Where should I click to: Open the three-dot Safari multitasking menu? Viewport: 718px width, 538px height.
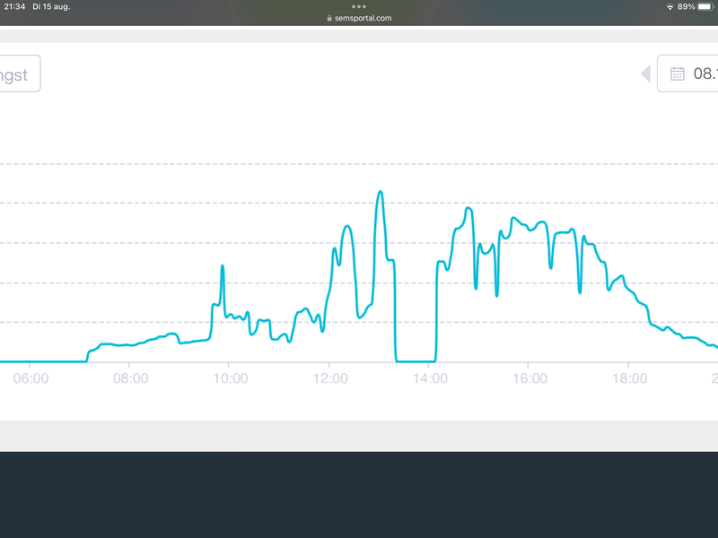click(x=359, y=6)
